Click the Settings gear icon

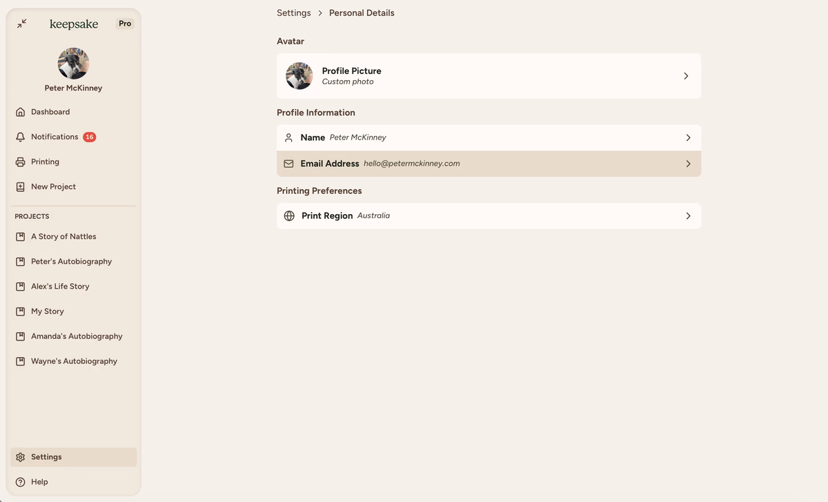point(21,457)
